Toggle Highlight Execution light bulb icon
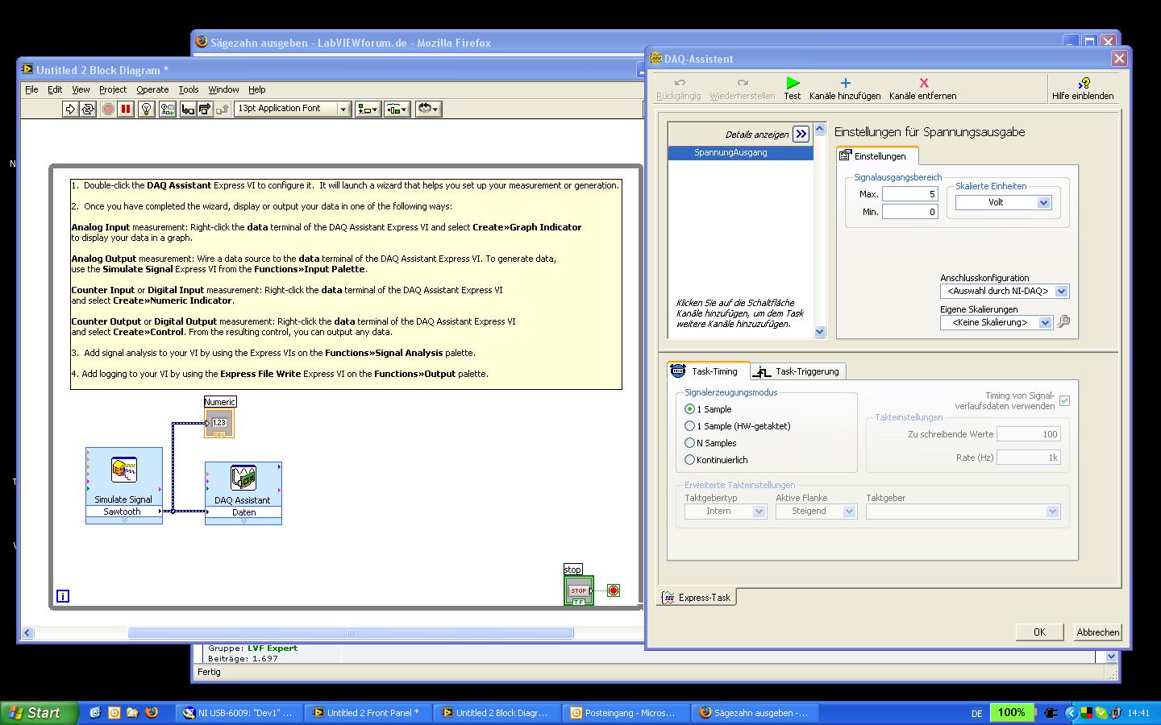1161x725 pixels. coord(147,109)
